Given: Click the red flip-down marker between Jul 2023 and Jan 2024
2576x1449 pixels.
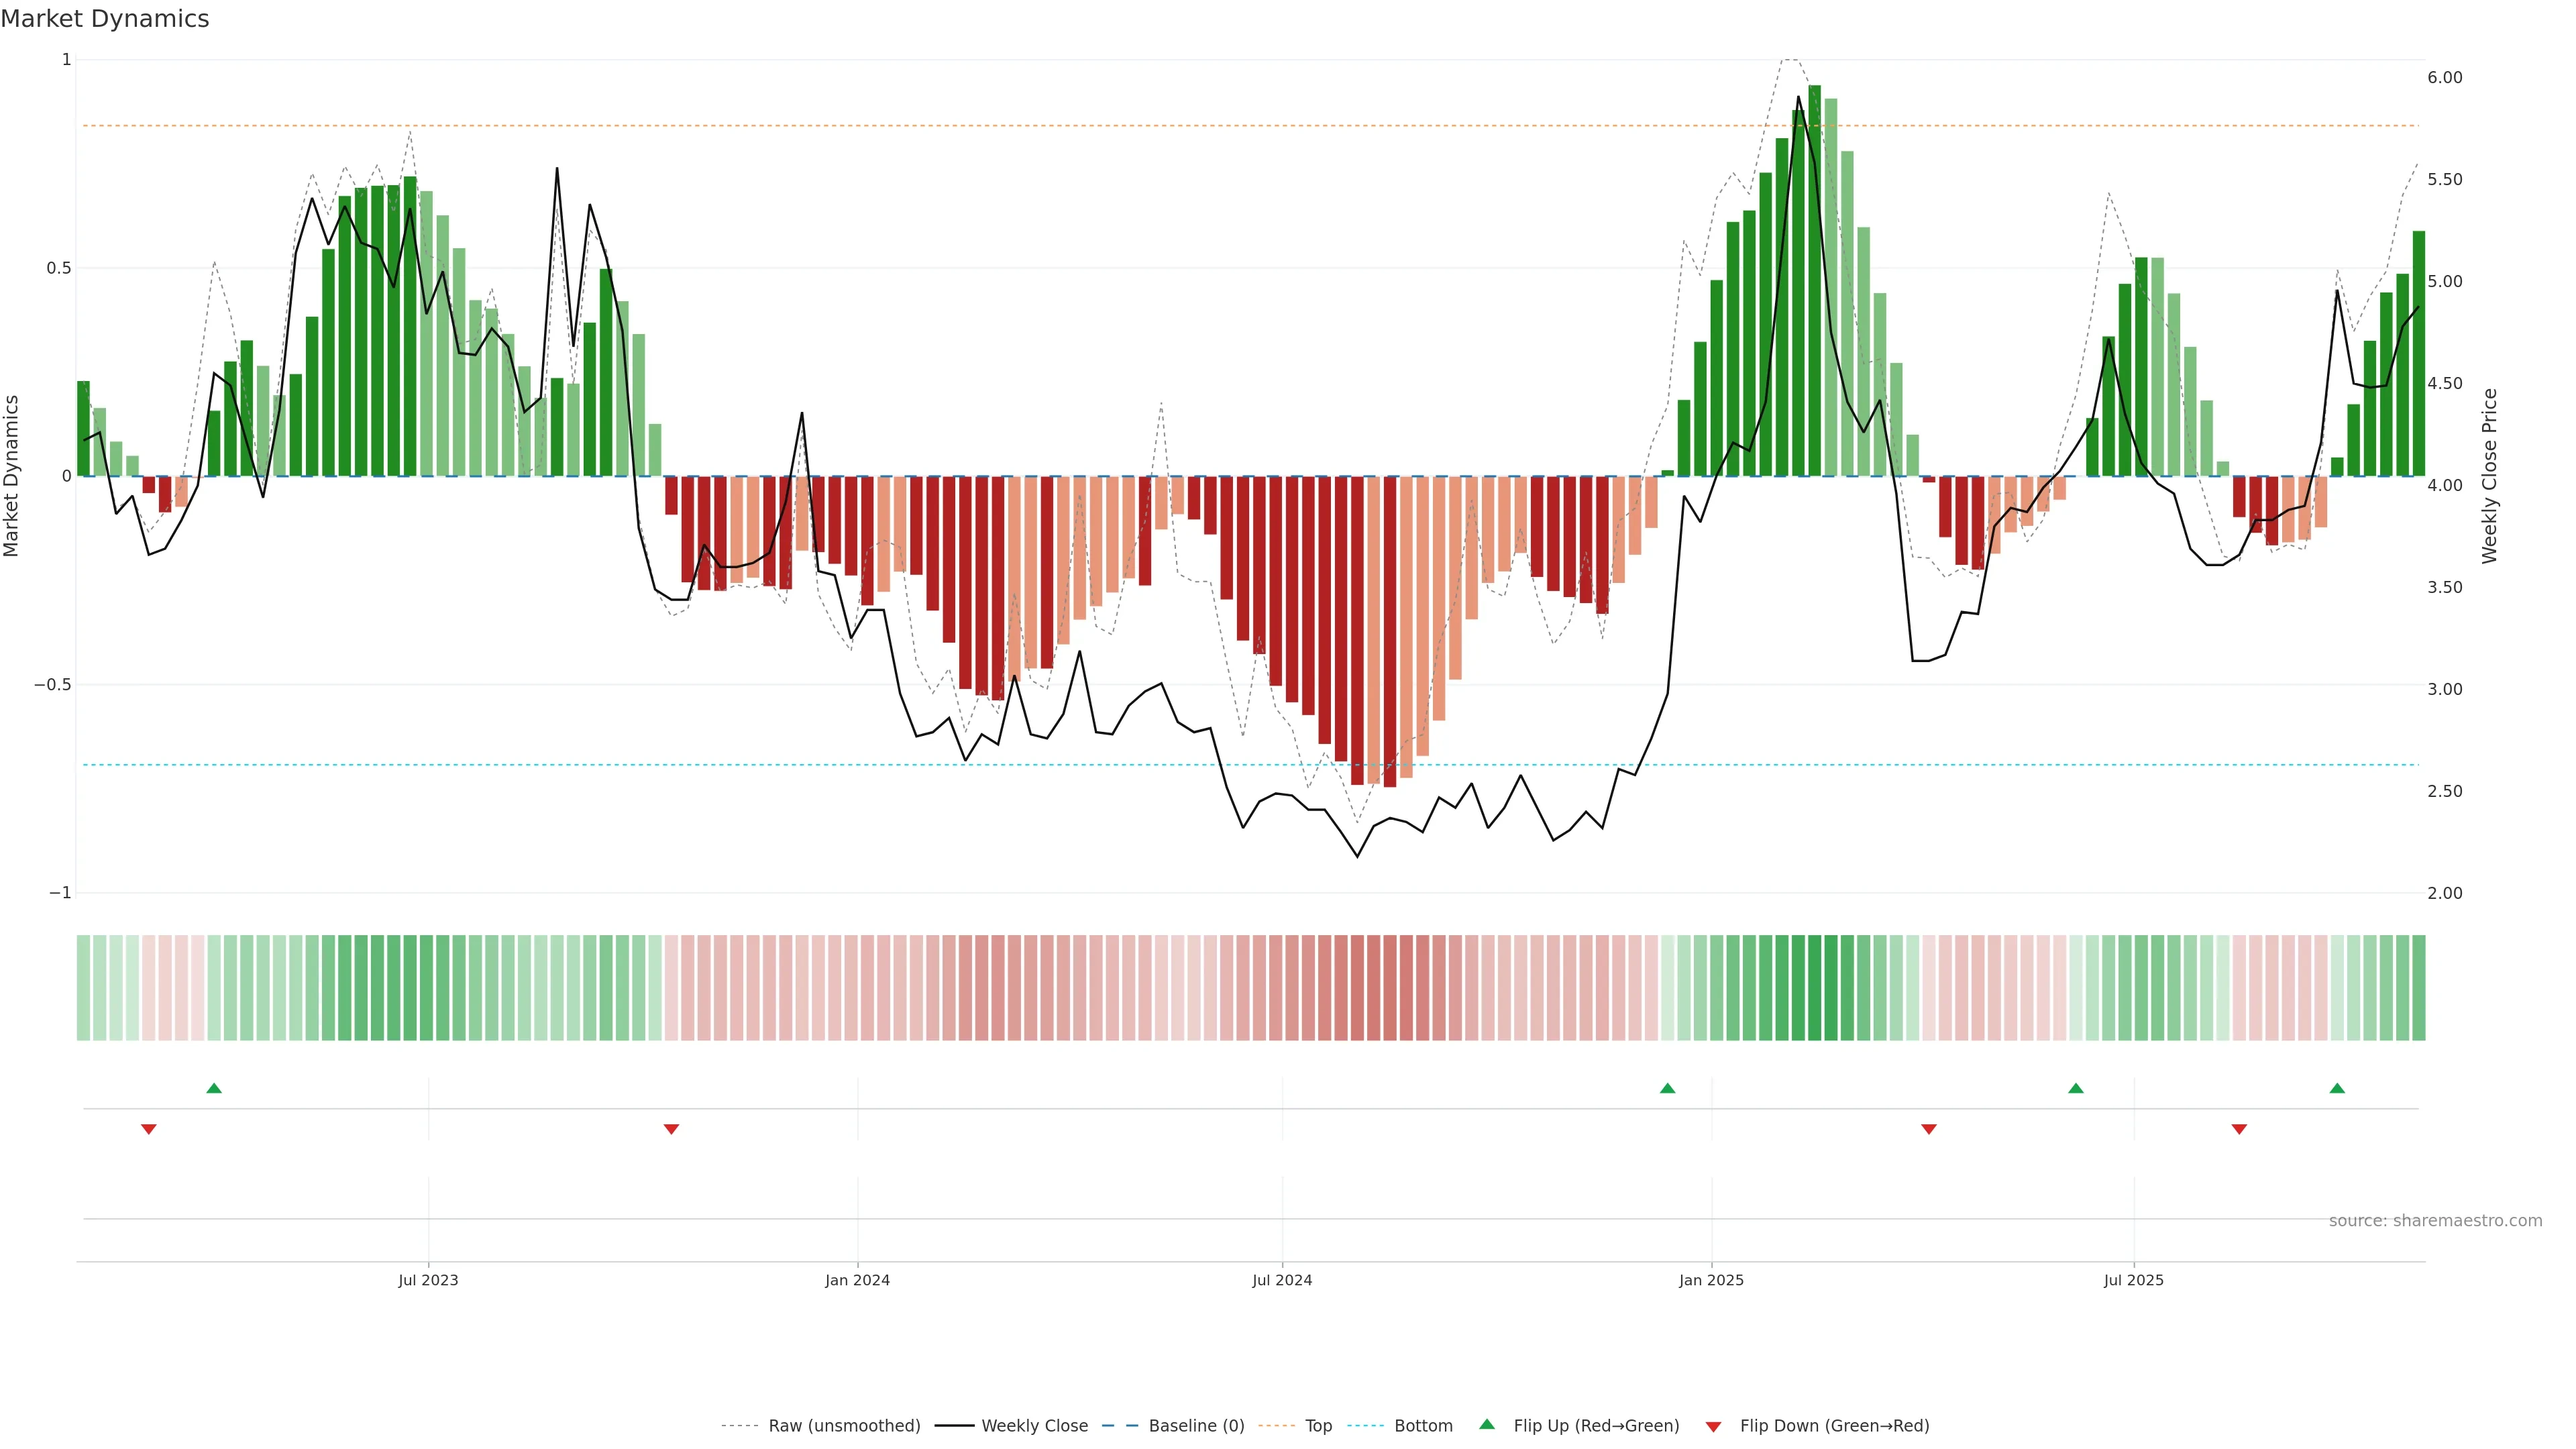Looking at the screenshot, I should tap(671, 1129).
